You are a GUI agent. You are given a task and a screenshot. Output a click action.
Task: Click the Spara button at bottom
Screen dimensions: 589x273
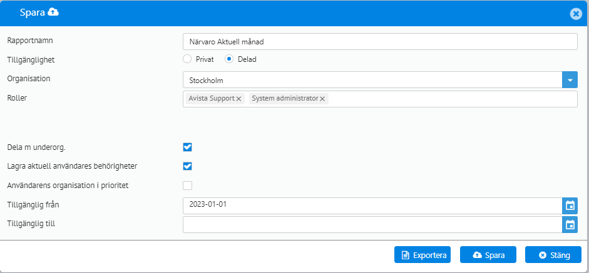(488, 256)
